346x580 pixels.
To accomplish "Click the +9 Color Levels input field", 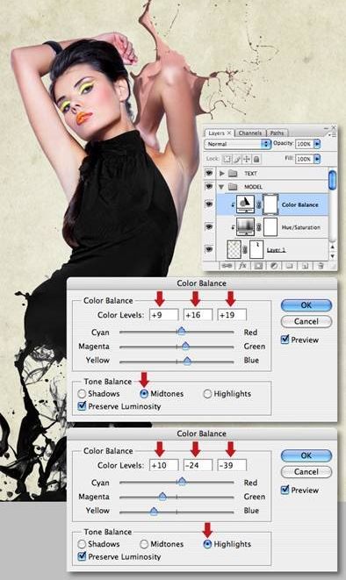I will point(164,315).
